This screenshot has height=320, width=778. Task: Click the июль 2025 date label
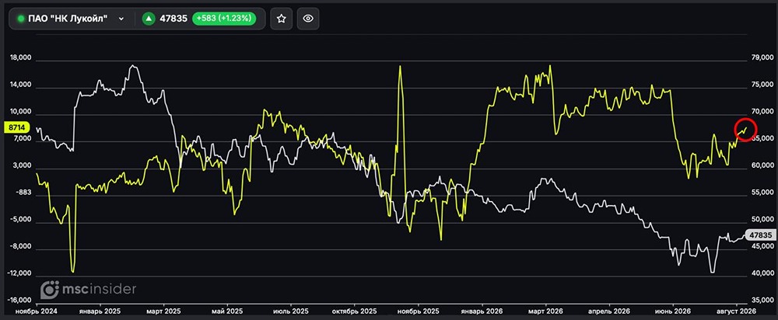click(x=291, y=311)
